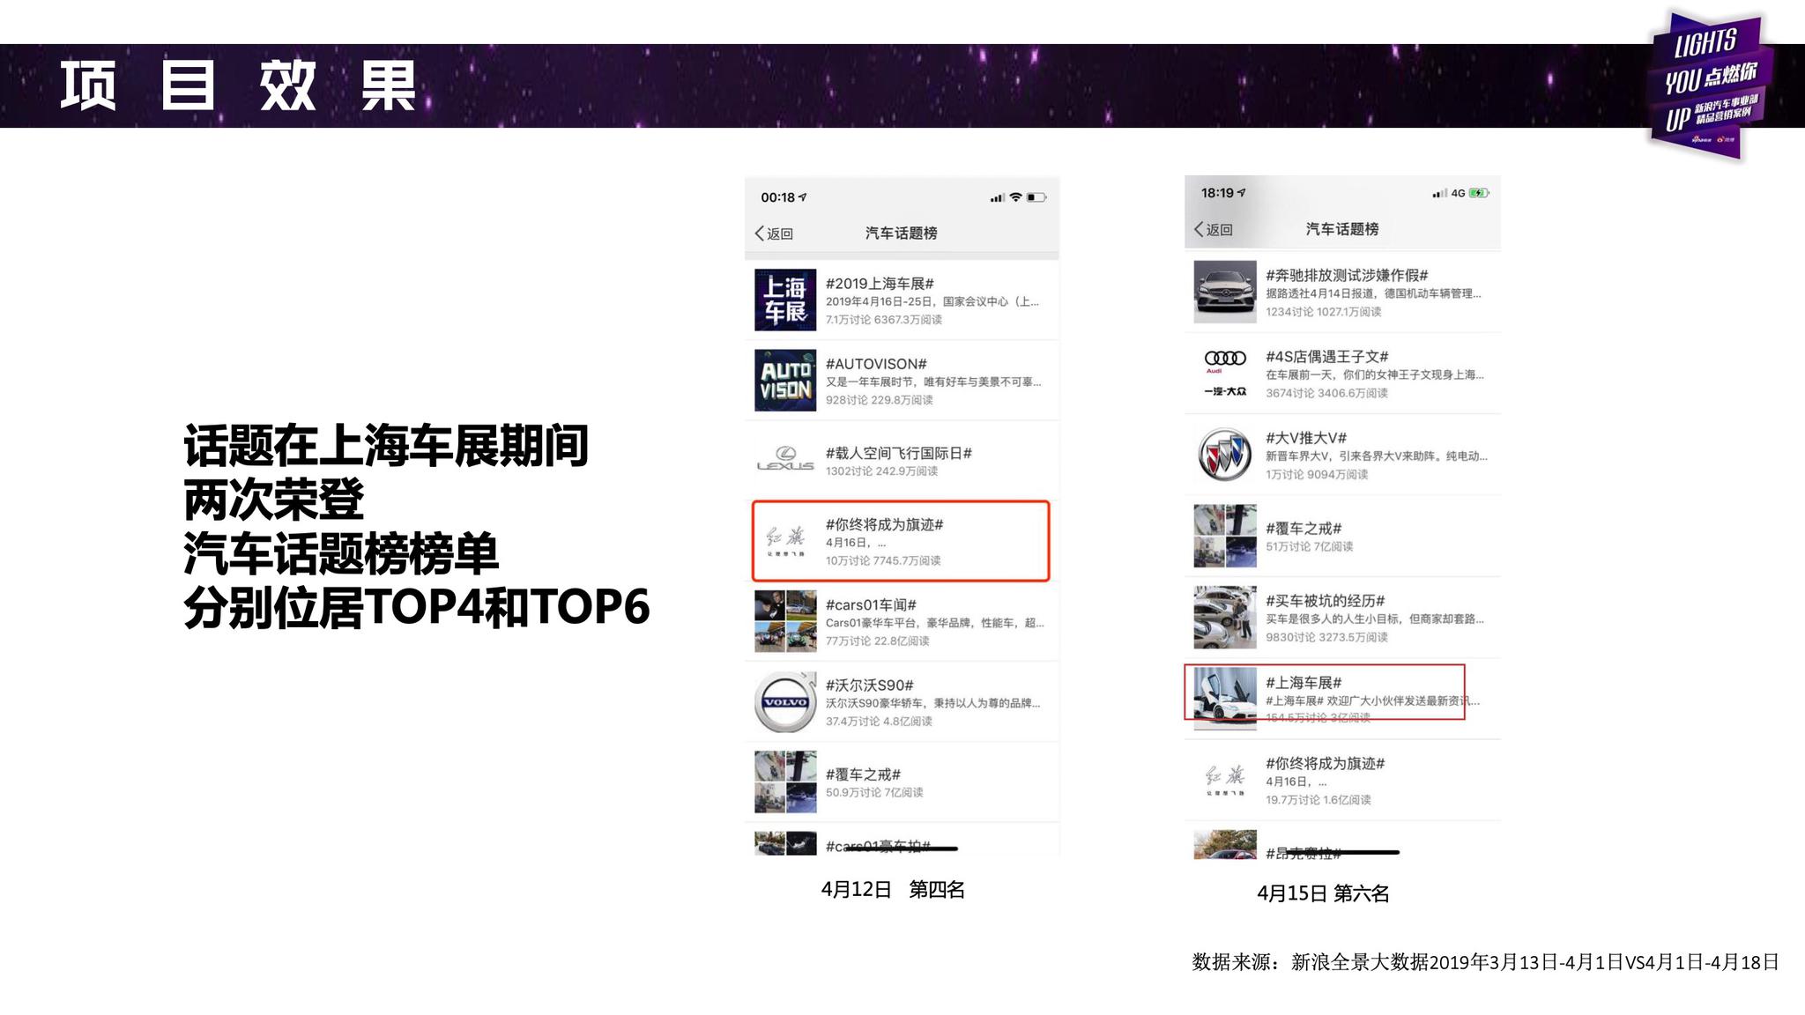1805x1015 pixels.
Task: Click the AUTO VISION topic icon
Action: point(784,381)
